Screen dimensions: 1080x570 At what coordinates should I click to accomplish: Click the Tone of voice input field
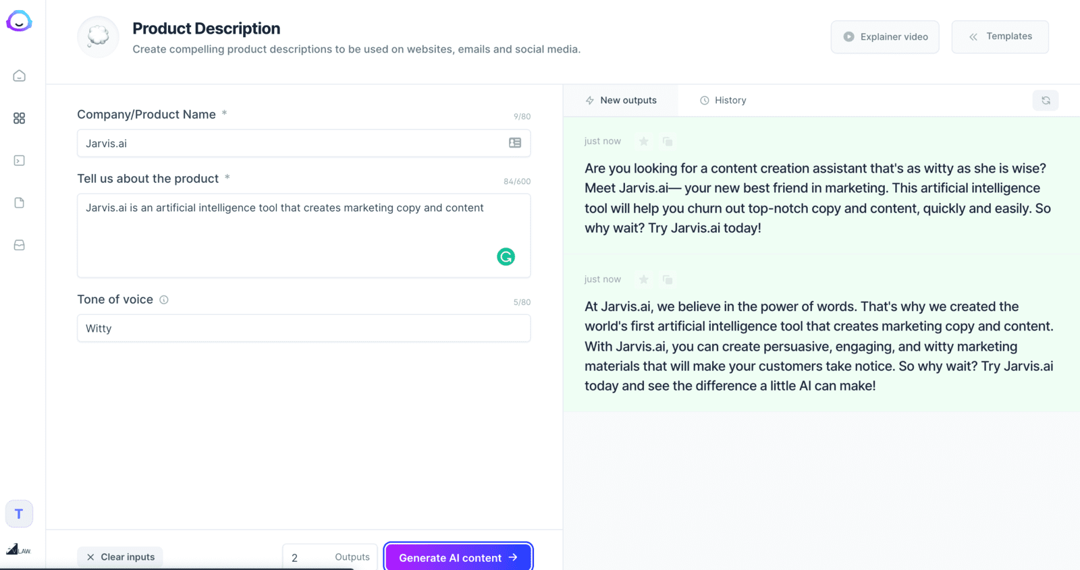click(304, 329)
